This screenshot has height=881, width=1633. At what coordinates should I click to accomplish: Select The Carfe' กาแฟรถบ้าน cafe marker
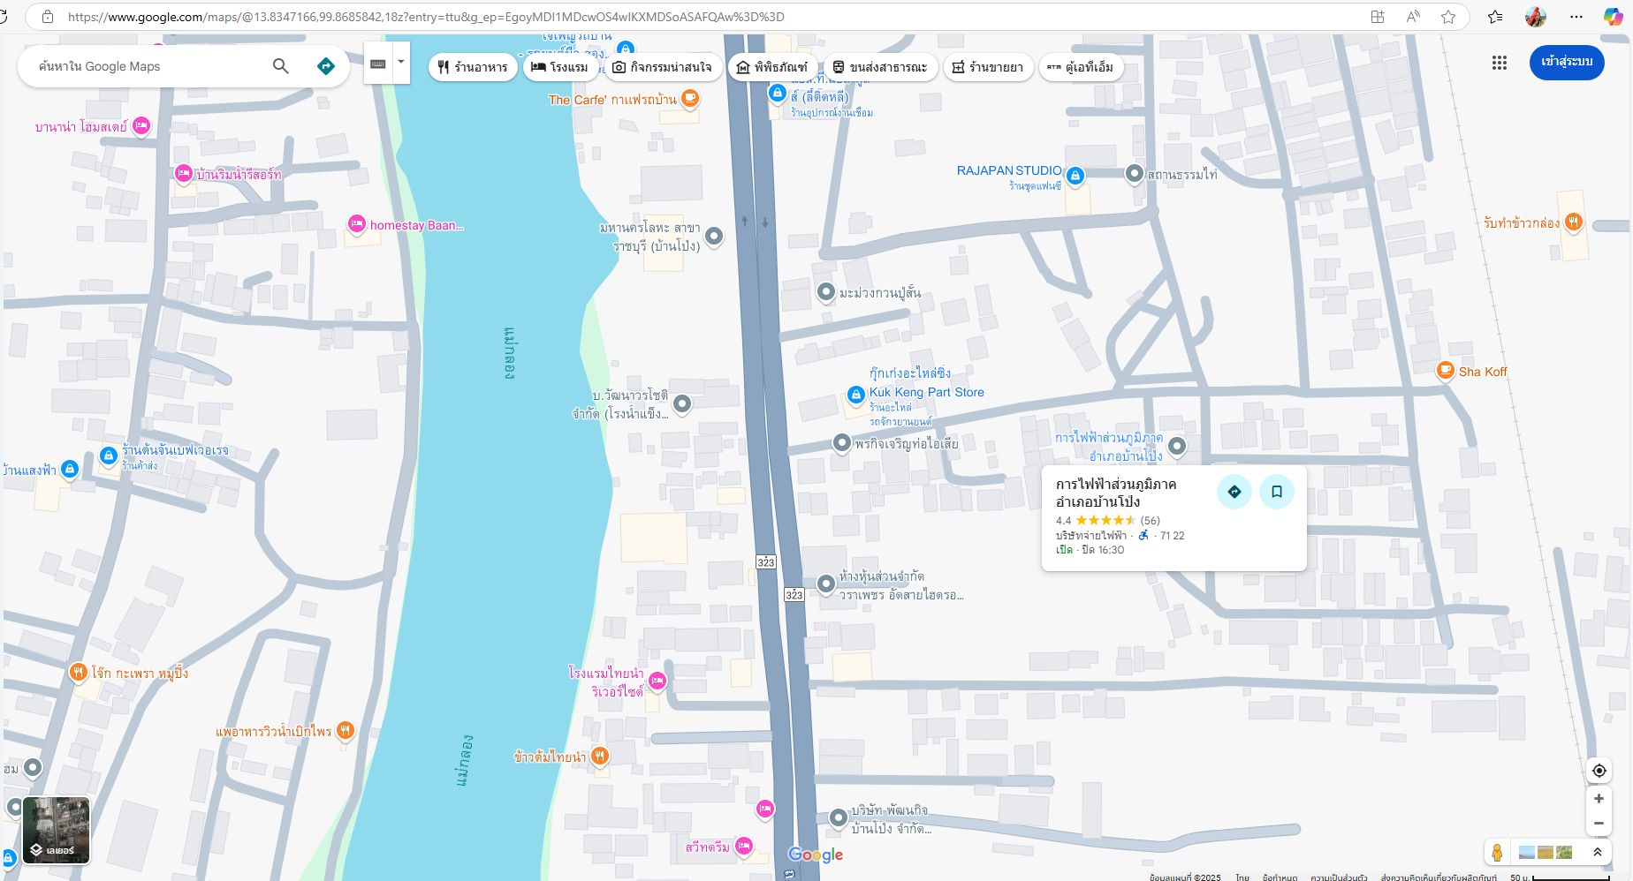pos(690,99)
